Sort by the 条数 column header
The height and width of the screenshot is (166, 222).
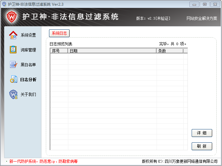point(170,51)
